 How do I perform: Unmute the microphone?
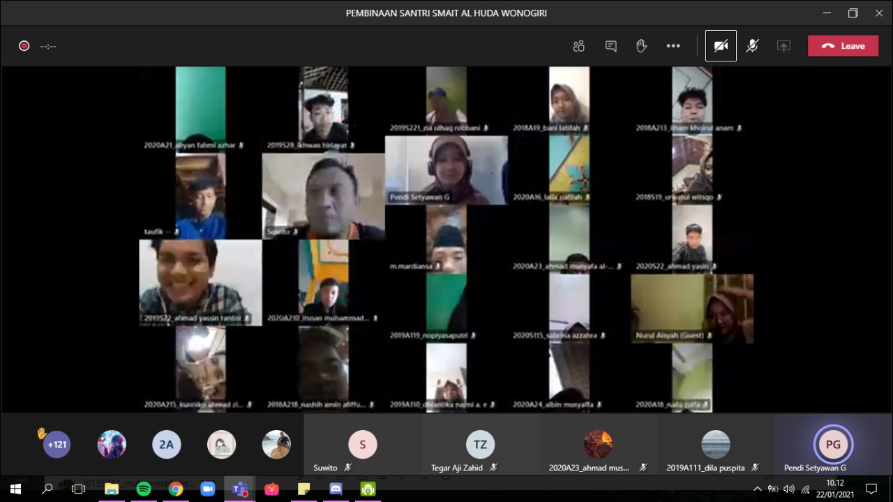(x=752, y=46)
